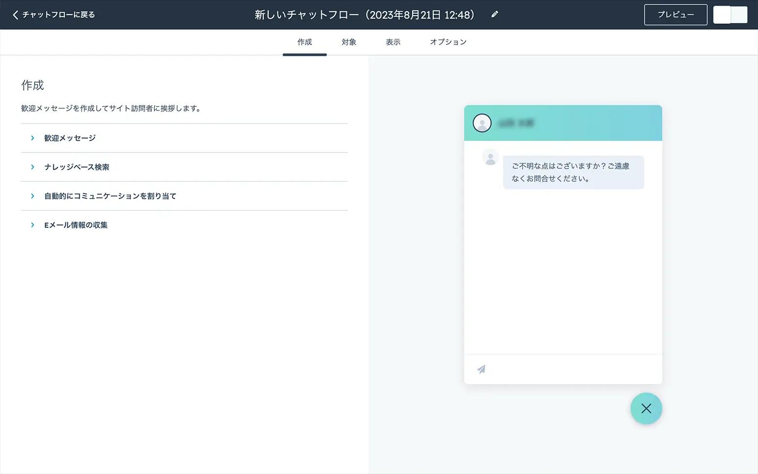Viewport: 758px width, 474px height.
Task: Click the 歓迎メッセージ section label
Action: tap(70, 138)
